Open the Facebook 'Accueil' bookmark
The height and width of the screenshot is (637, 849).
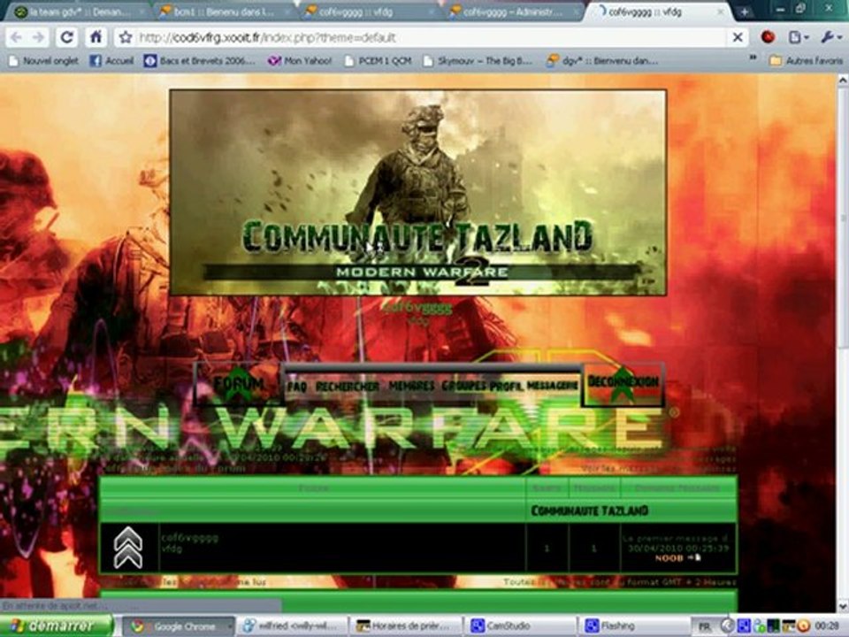(x=111, y=61)
